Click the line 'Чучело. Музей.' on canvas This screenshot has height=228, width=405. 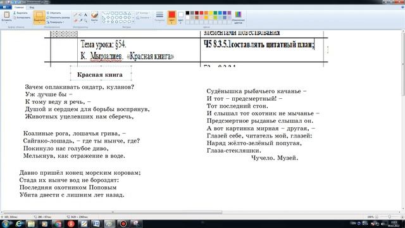[x=275, y=158]
